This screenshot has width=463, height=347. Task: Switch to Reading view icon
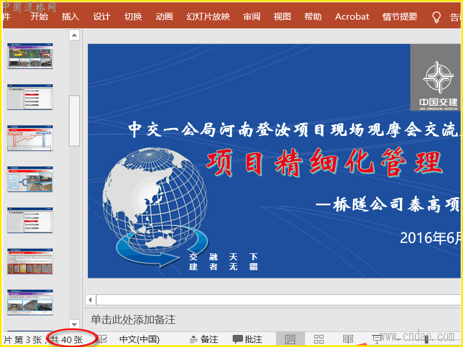pos(348,339)
